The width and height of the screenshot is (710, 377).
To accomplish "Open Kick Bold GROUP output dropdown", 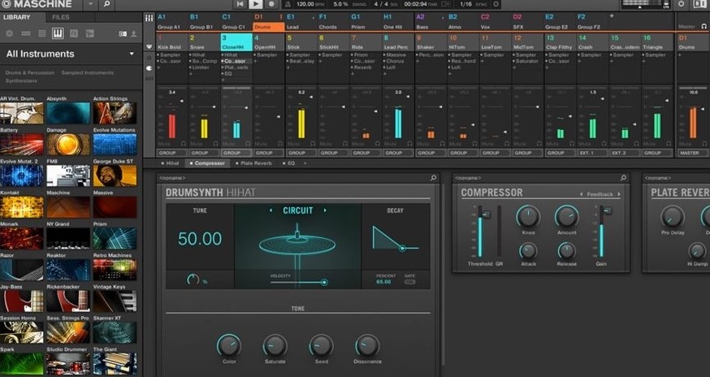I will pos(172,153).
